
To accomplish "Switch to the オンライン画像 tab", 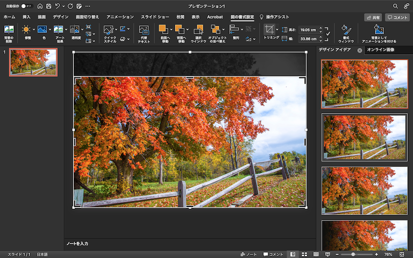I will click(x=380, y=50).
